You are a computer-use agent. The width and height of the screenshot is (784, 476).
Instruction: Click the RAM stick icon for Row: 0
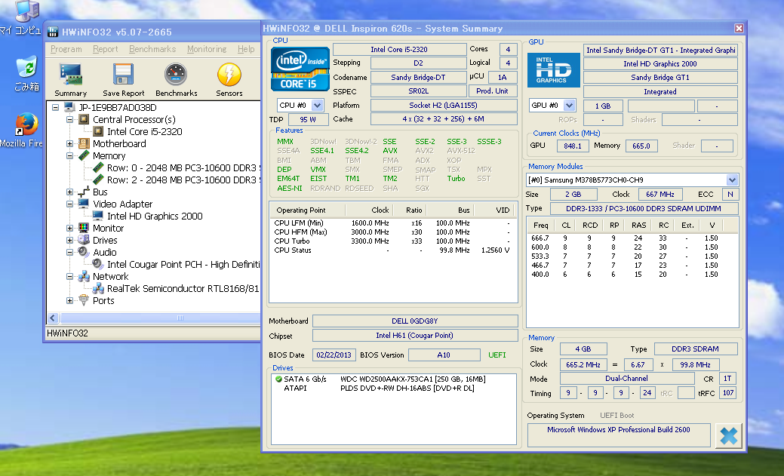tap(99, 167)
